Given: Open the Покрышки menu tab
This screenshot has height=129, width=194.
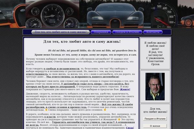Looking at the screenshot, I should click(x=101, y=32).
